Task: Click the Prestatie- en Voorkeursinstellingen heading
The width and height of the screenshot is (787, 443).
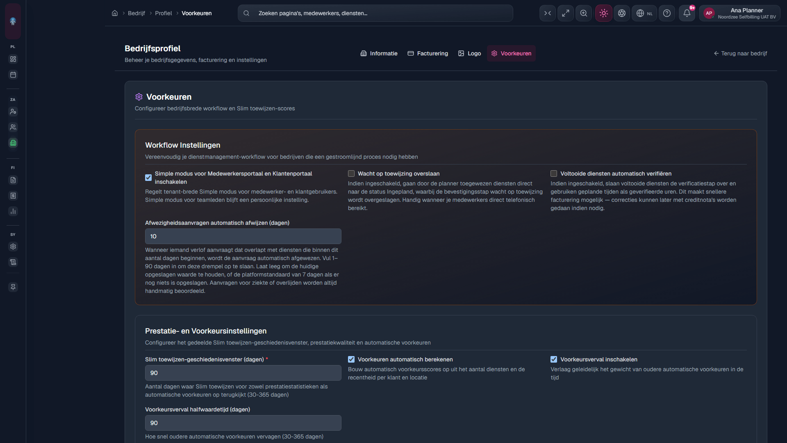Action: pyautogui.click(x=206, y=331)
